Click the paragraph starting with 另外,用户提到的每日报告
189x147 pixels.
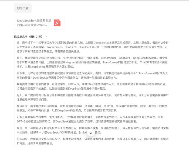[93, 97]
